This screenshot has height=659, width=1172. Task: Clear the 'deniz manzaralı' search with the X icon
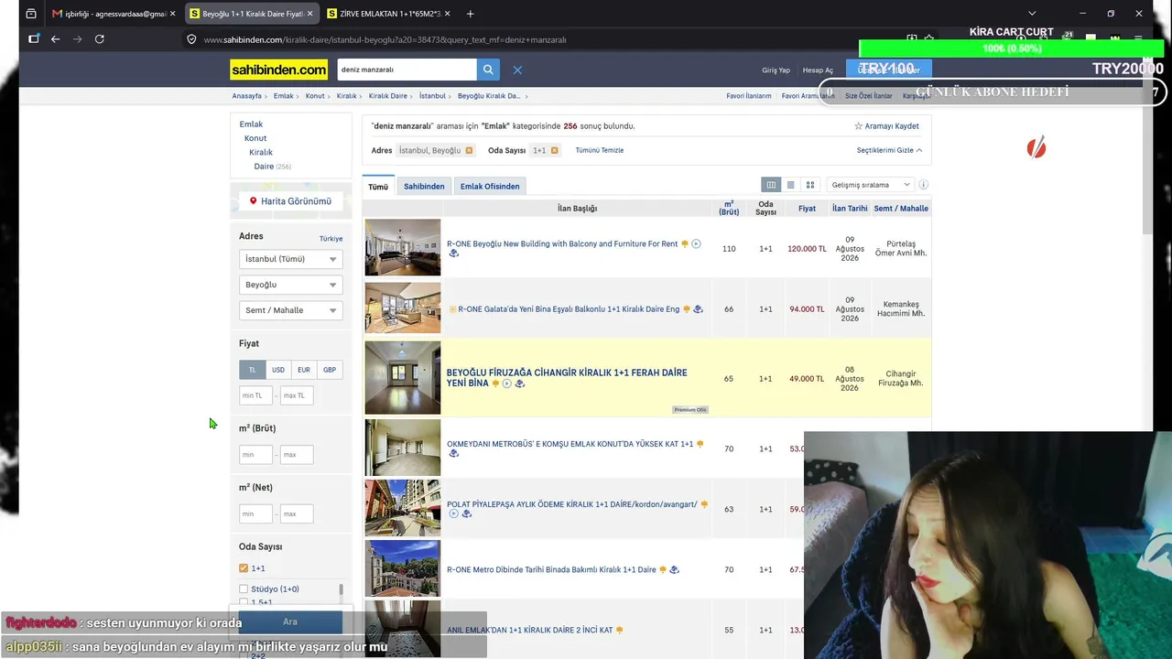click(x=517, y=70)
